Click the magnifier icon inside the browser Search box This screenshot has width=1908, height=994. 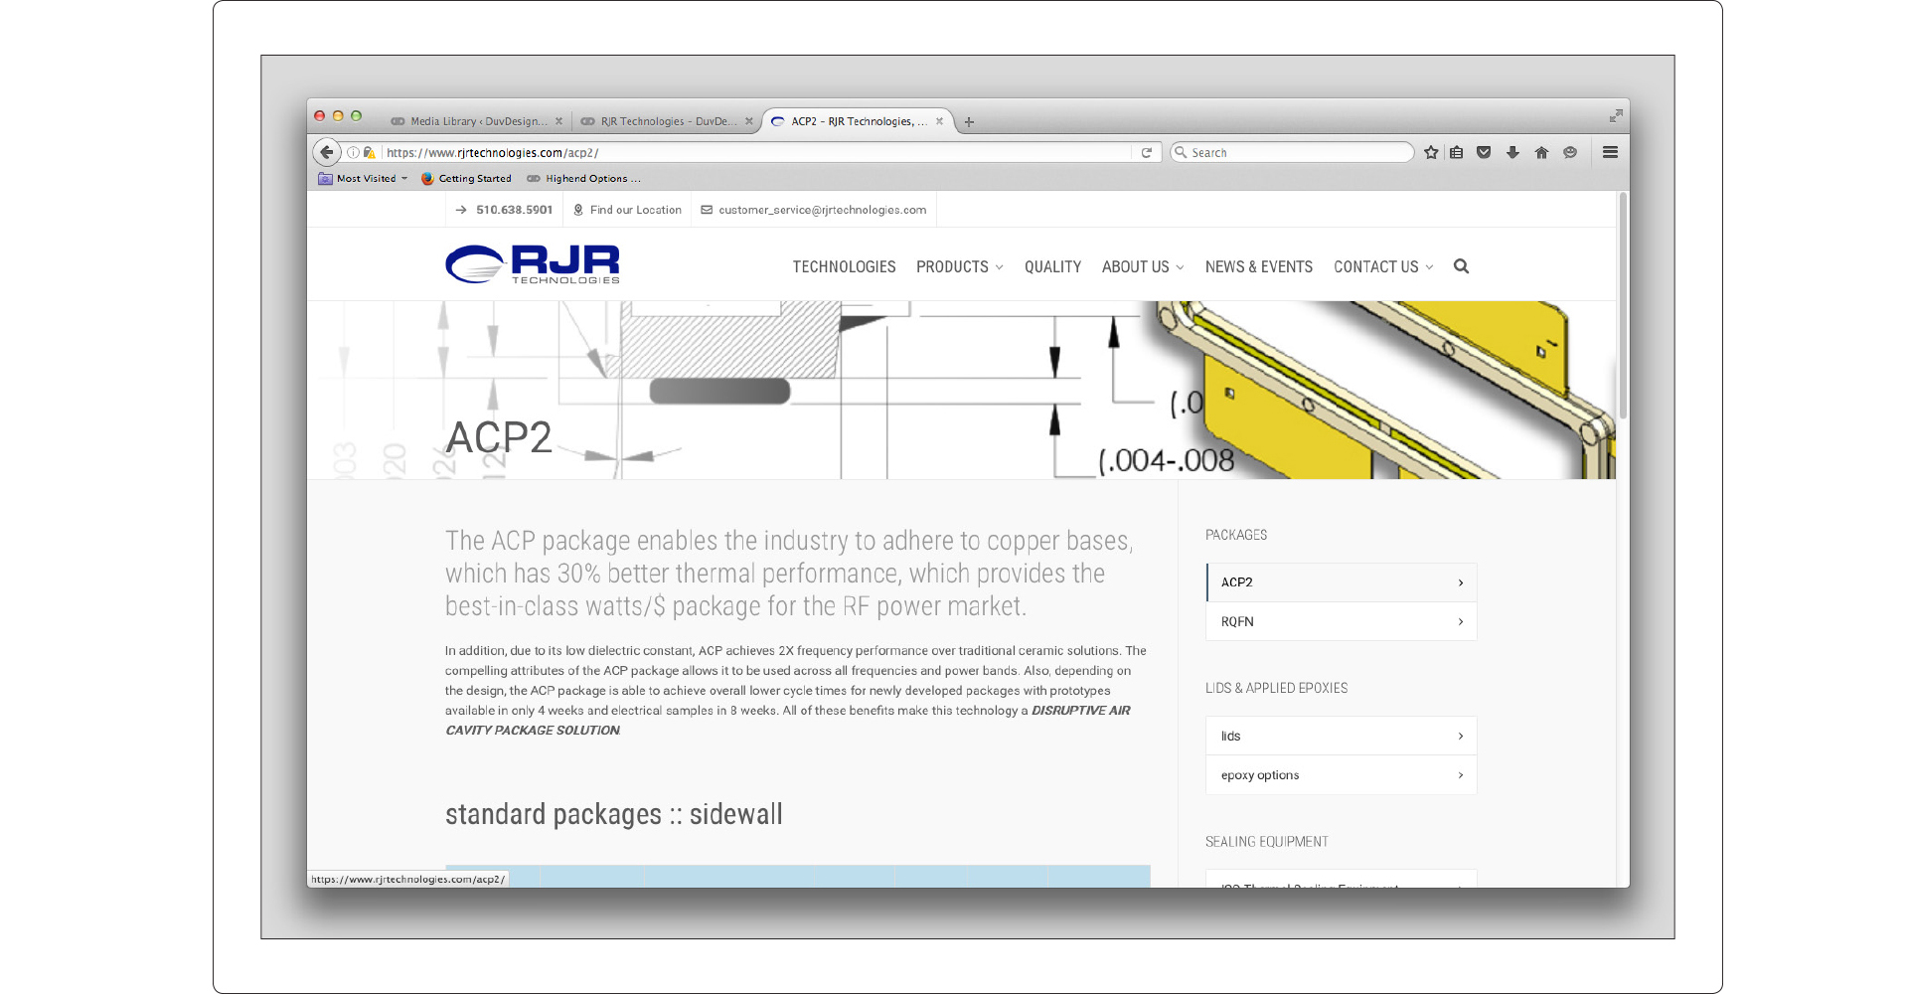(x=1181, y=152)
